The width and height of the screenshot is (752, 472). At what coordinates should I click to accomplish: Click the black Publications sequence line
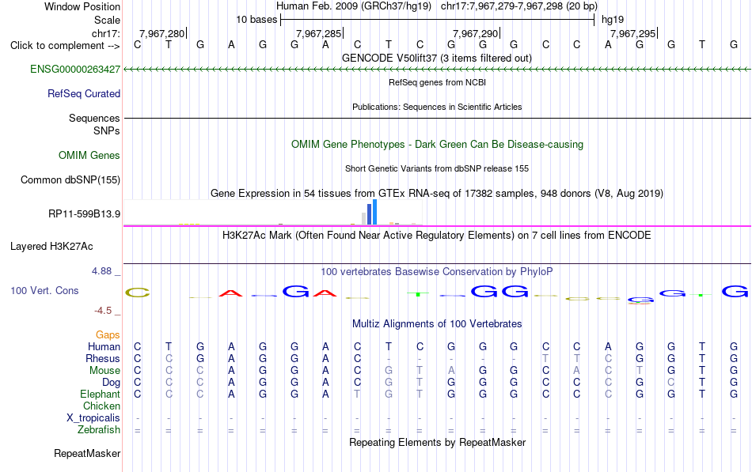(437, 118)
